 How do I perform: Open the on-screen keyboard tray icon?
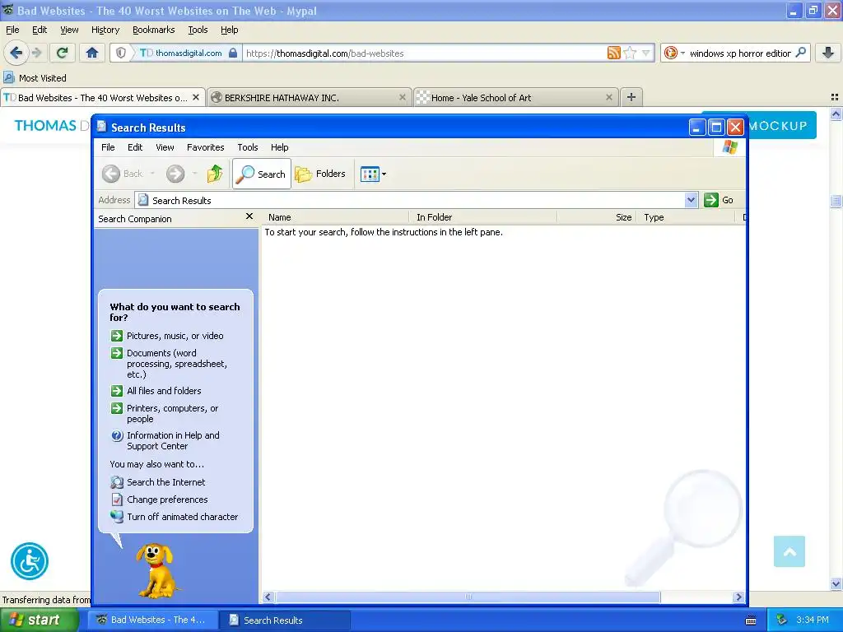pos(751,620)
